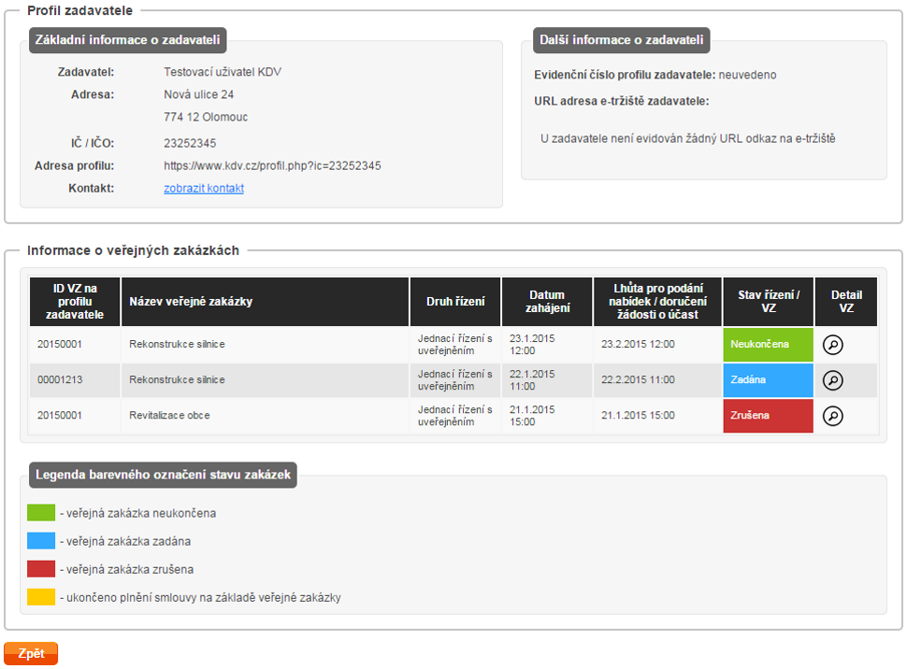
Task: Click the 'Základní informace o zadavateli' section header
Action: pyautogui.click(x=127, y=40)
